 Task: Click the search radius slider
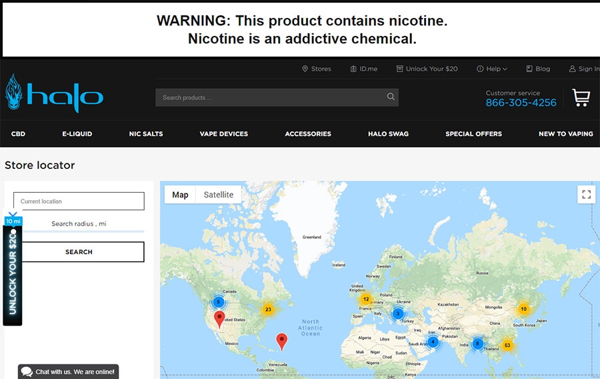coord(79,231)
